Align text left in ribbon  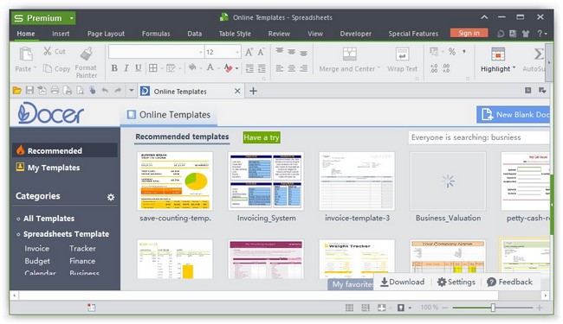[x=280, y=68]
